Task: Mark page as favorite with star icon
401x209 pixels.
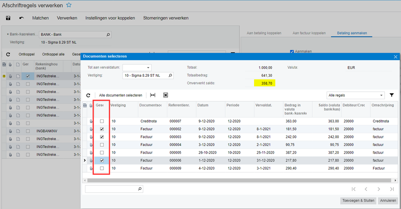Action: pos(69,5)
